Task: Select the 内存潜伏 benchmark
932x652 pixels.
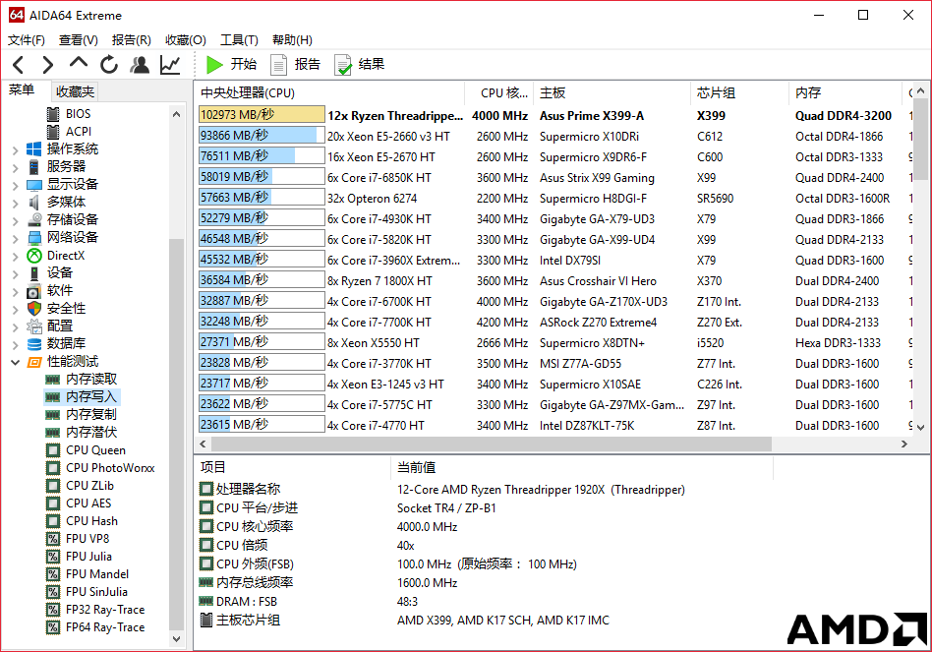Action: tap(91, 432)
